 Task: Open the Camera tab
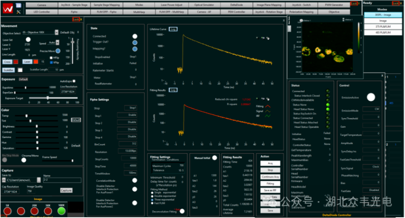click(x=42, y=5)
